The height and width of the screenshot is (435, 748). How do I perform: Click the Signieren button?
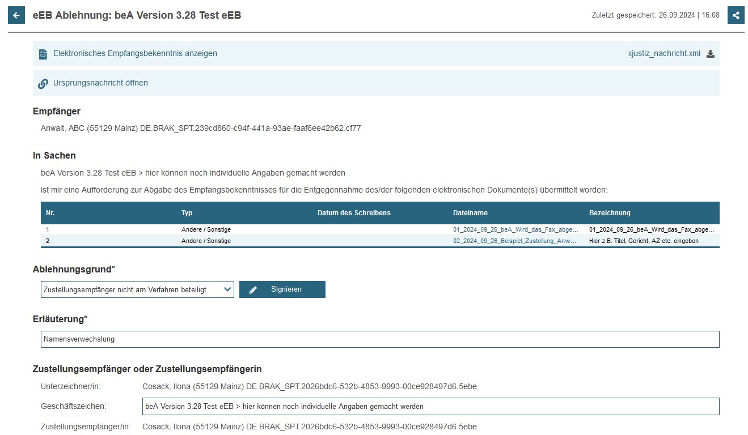pyautogui.click(x=282, y=289)
